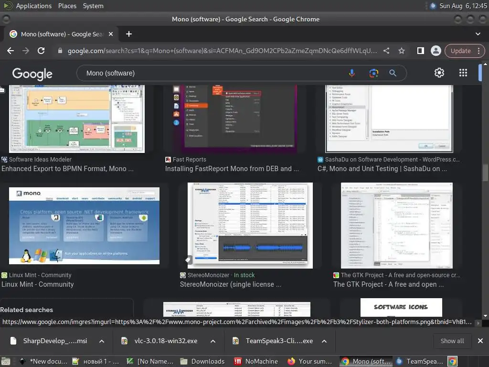Image resolution: width=489 pixels, height=367 pixels.
Task: Open Chrome three-dot menu
Action: click(478, 51)
